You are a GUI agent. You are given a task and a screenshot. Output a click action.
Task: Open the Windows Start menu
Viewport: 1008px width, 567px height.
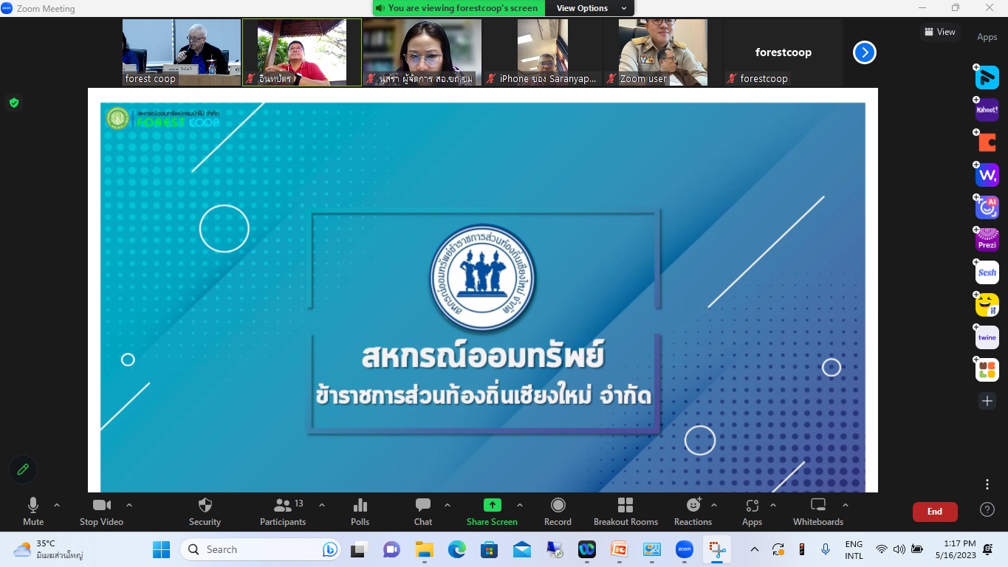click(x=161, y=549)
